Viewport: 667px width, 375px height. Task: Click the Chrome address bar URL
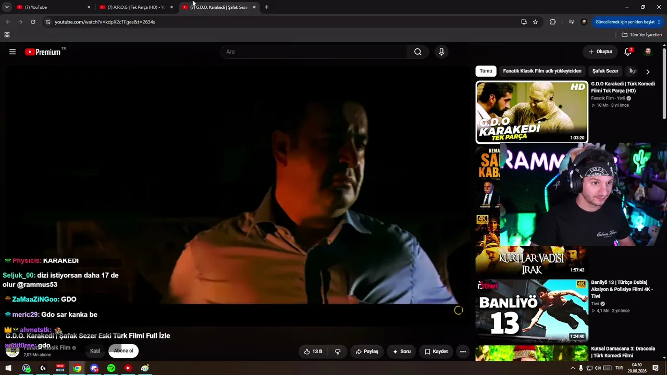pyautogui.click(x=105, y=22)
